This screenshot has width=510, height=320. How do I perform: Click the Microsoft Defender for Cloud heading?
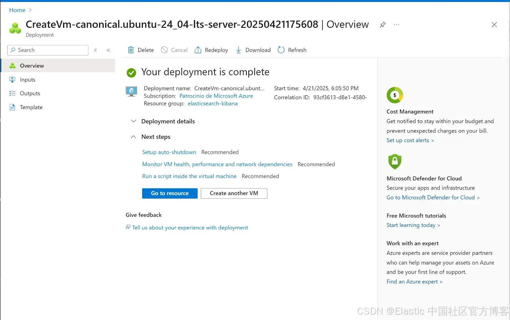pyautogui.click(x=424, y=178)
